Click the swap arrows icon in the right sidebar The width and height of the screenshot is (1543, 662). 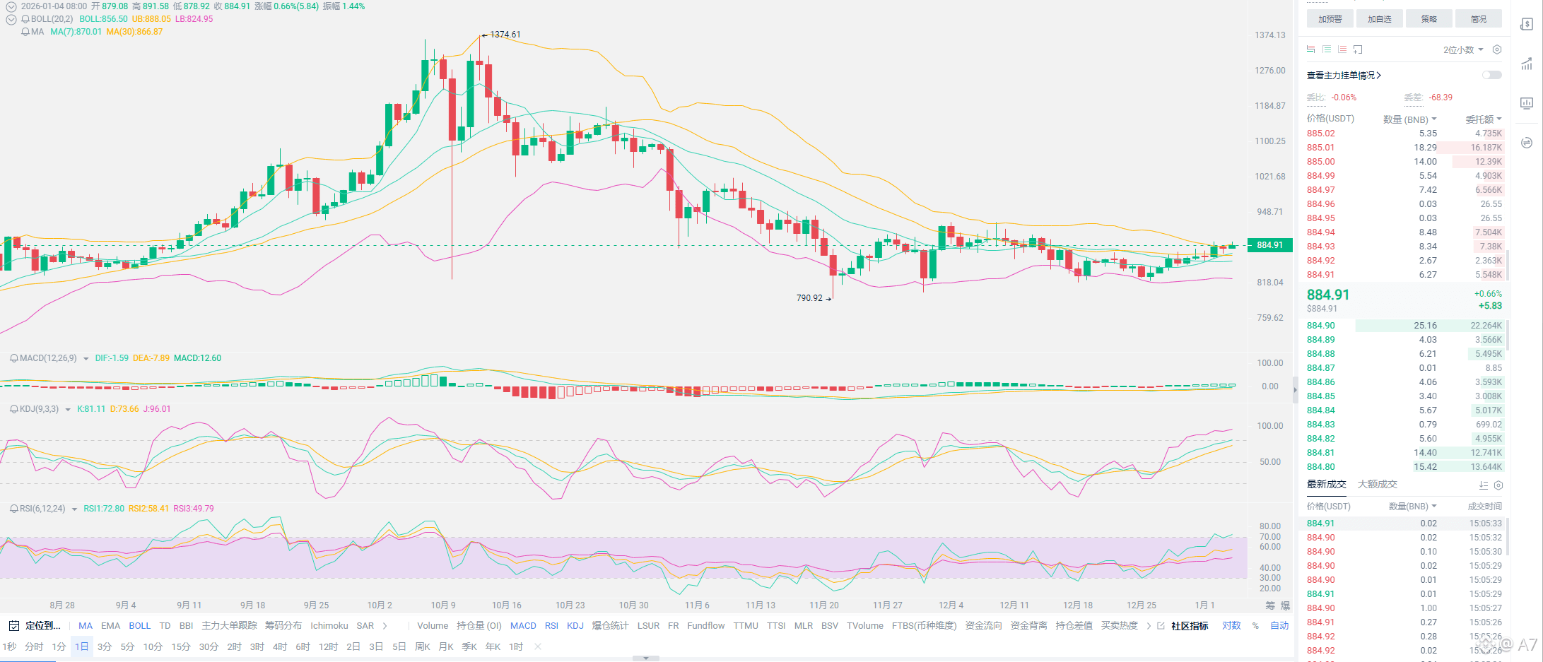(x=1527, y=143)
